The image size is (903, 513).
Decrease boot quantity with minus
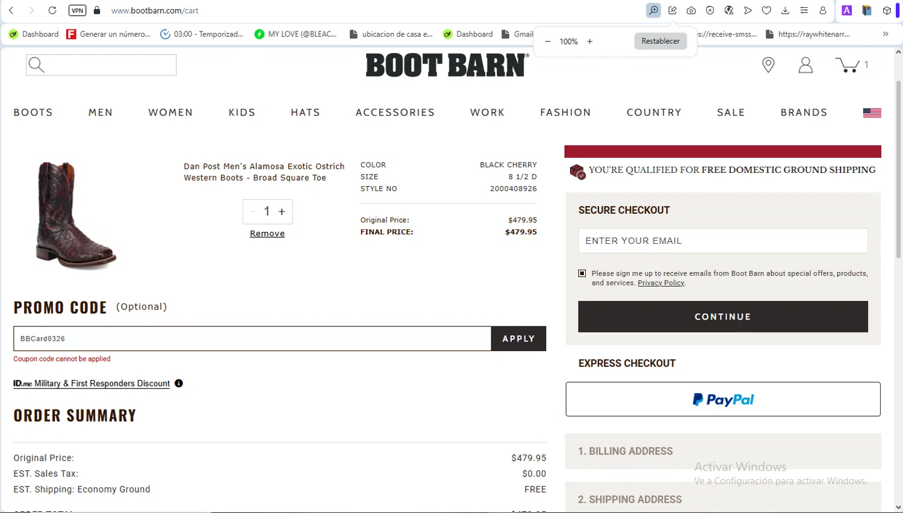pos(252,211)
